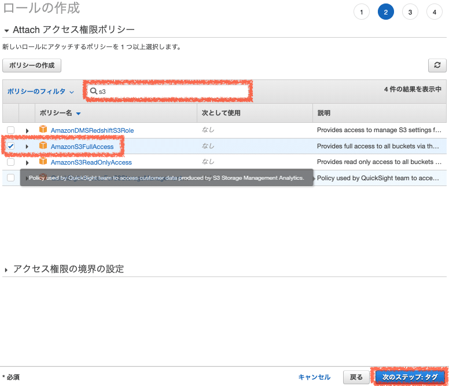Collapse the Attach アクセス権限ポリシー section
This screenshot has width=449, height=386.
click(6, 30)
